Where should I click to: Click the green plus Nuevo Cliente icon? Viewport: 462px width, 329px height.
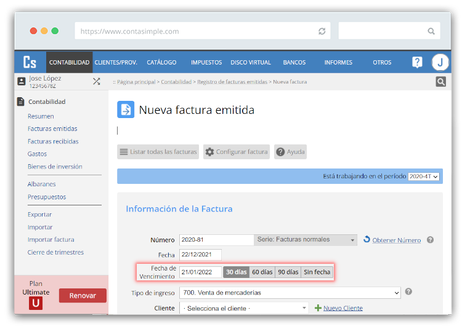point(318,308)
